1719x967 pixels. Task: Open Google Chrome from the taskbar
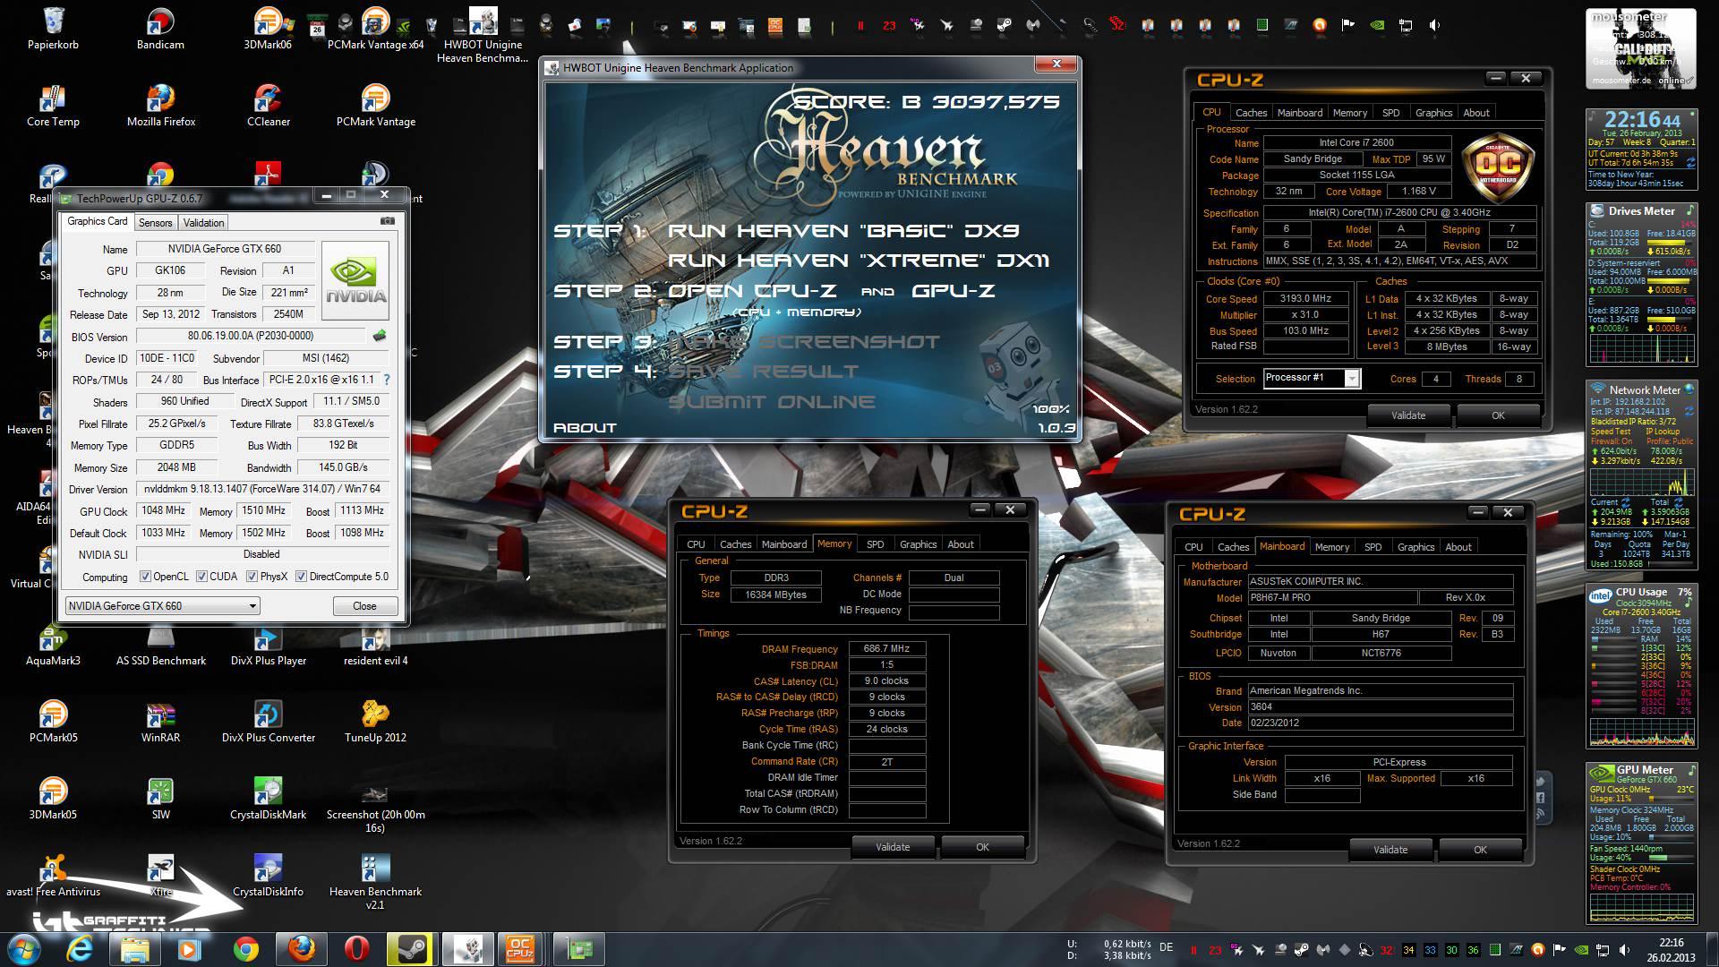tap(245, 948)
